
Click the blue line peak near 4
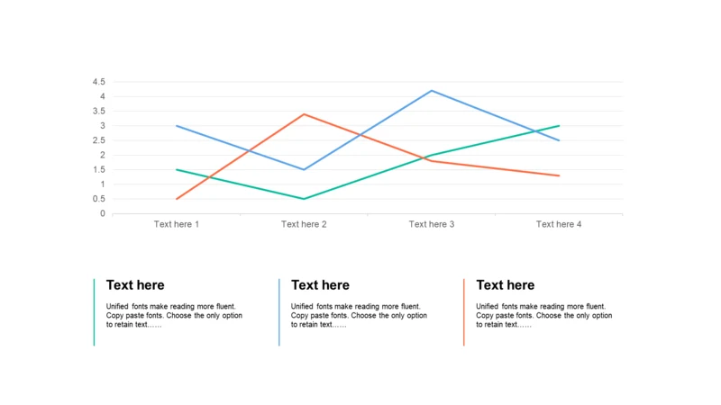pos(432,91)
